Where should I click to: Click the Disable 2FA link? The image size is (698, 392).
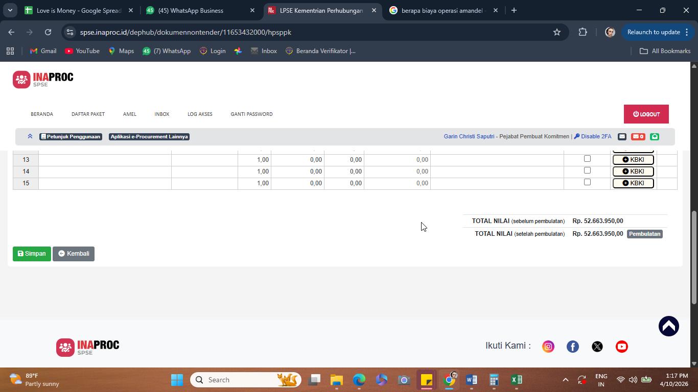pos(593,136)
